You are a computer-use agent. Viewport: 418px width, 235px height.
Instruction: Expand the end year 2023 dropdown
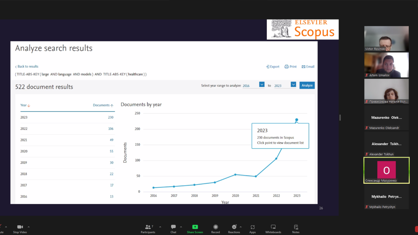pos(293,85)
